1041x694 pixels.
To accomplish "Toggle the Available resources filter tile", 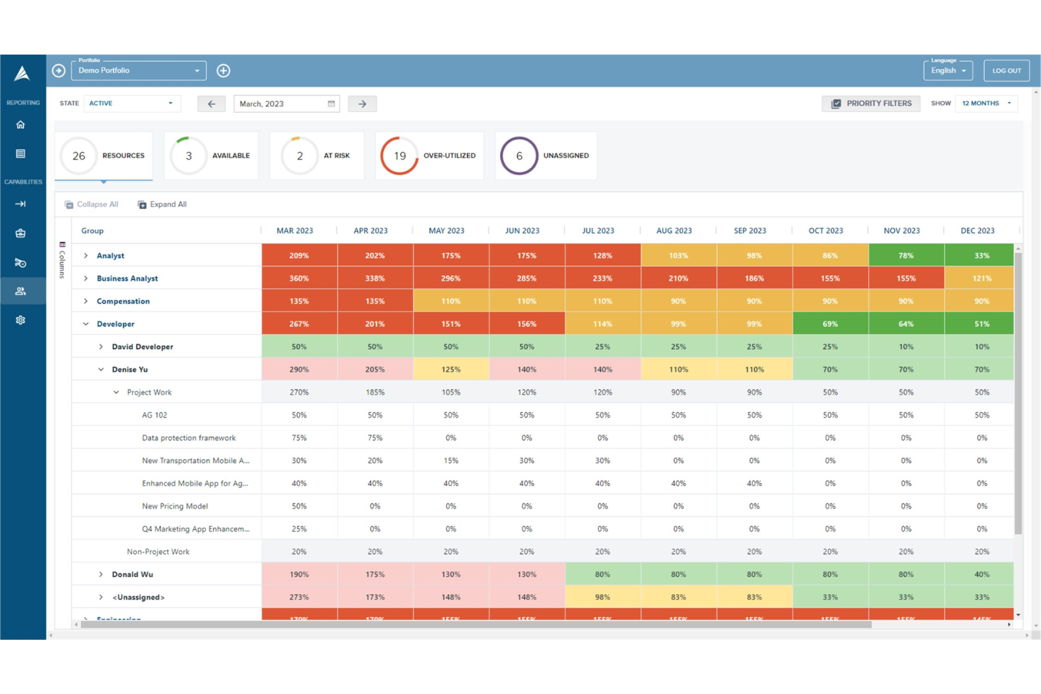I will (x=211, y=155).
